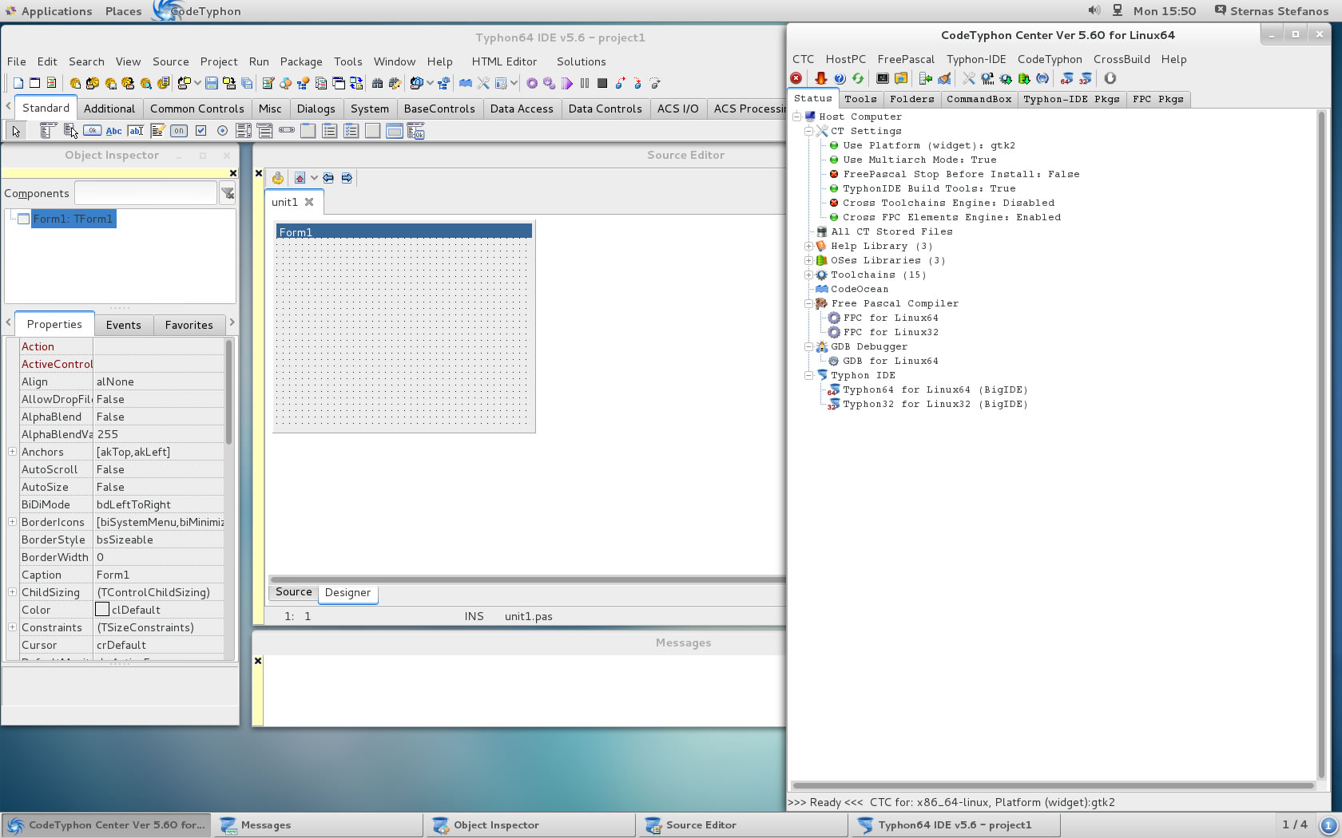The height and width of the screenshot is (838, 1342).
Task: Click the Typhon 64 tornado icon in CTC toolbar
Action: tap(1066, 78)
